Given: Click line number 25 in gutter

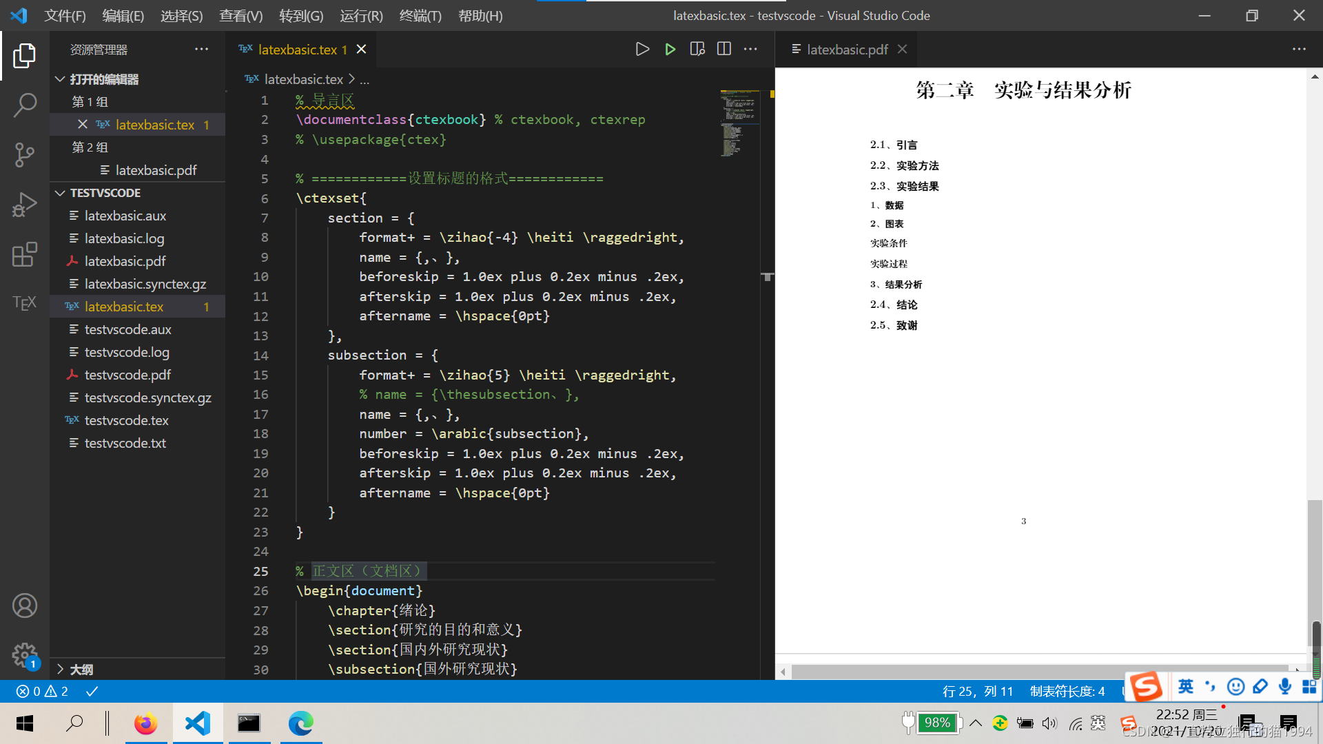Looking at the screenshot, I should point(260,571).
